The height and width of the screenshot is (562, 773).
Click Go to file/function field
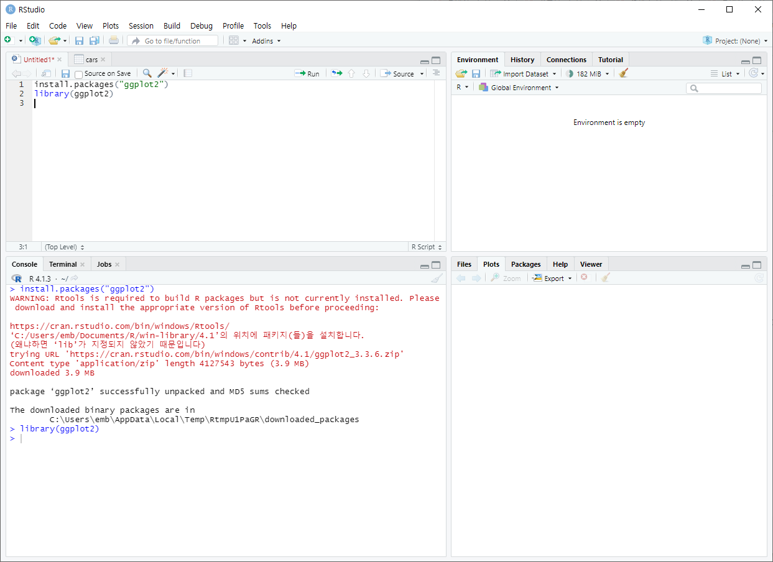coord(173,40)
